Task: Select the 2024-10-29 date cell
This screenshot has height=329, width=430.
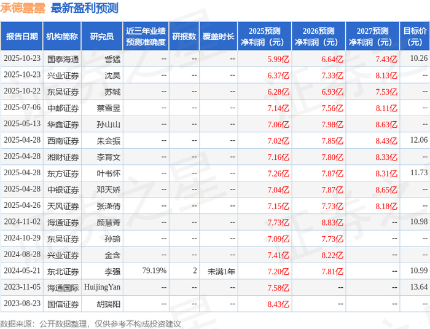Action: point(22,238)
